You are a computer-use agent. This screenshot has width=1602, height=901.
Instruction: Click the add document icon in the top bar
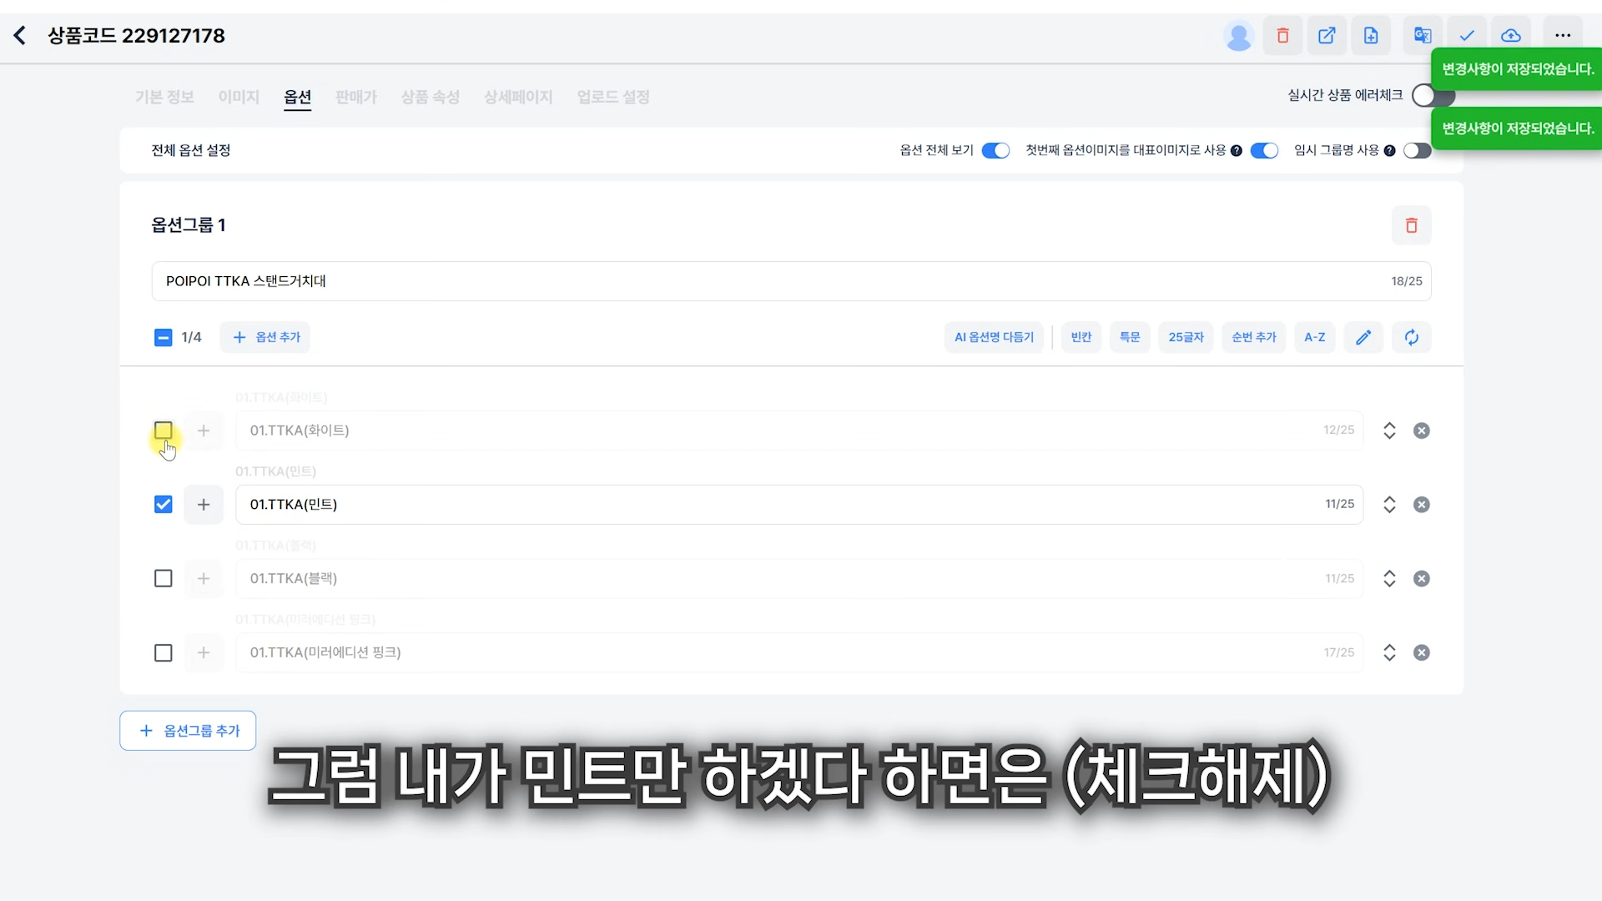point(1371,35)
